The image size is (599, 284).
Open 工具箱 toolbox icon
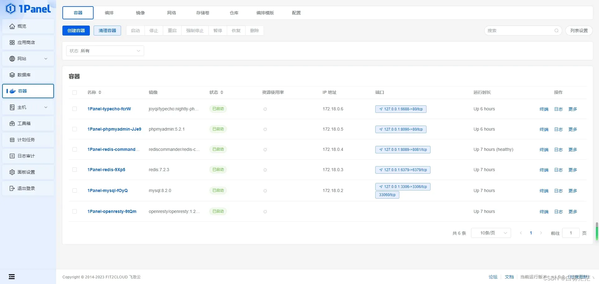(12, 123)
